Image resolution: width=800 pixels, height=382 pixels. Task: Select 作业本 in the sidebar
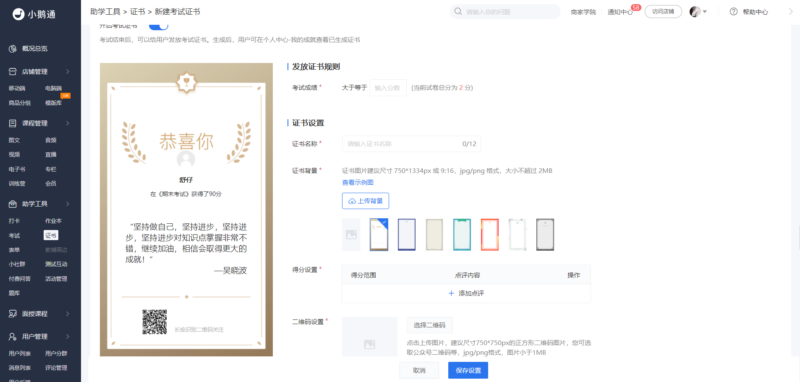pyautogui.click(x=53, y=221)
